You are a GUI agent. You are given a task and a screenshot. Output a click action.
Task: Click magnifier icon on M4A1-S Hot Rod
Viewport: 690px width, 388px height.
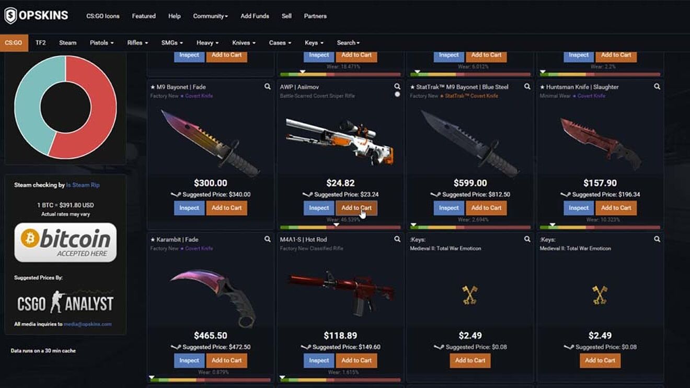point(397,239)
